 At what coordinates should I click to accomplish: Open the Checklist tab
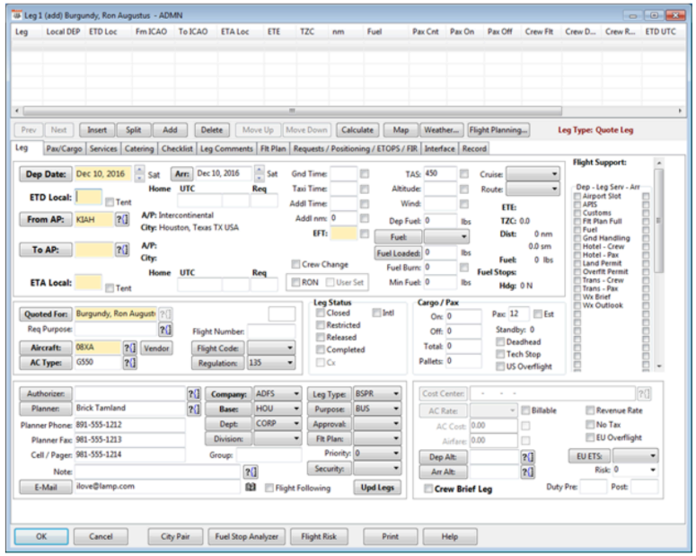point(177,149)
